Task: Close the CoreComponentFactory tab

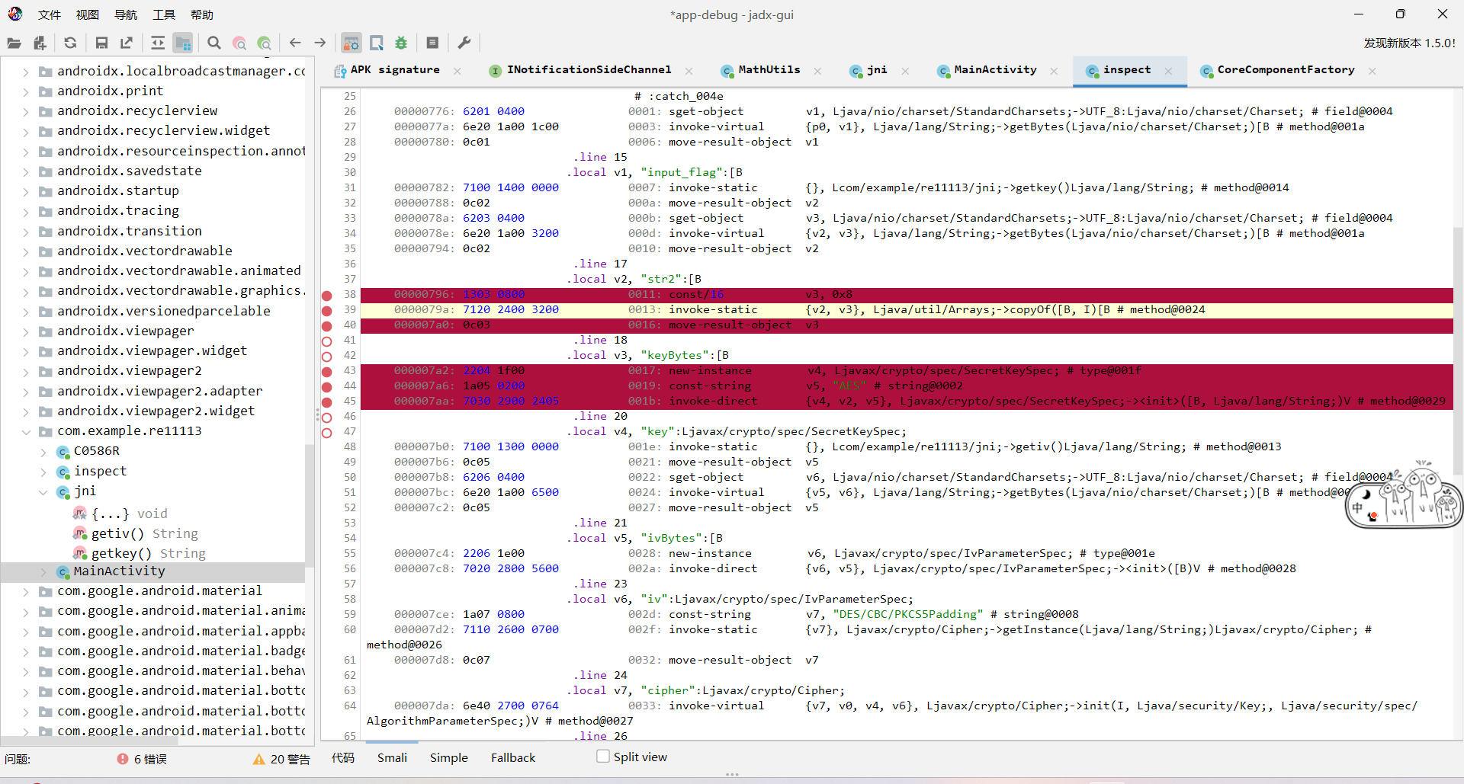Action: click(x=1372, y=71)
